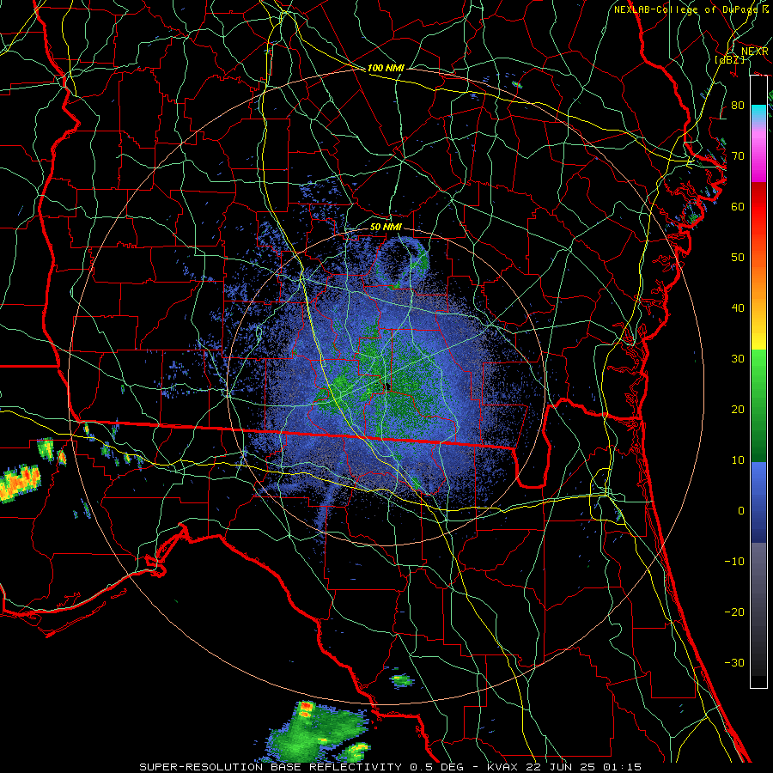Pick the green band of the reflectivity color bar

[758, 405]
